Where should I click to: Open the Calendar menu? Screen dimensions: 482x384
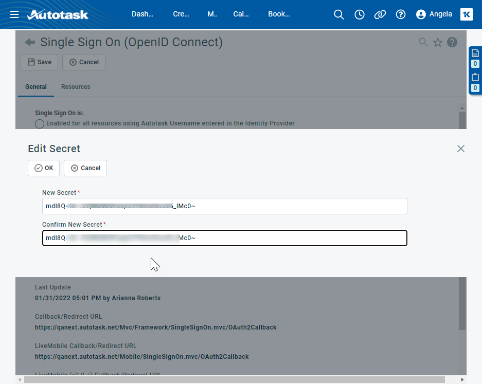coord(241,14)
